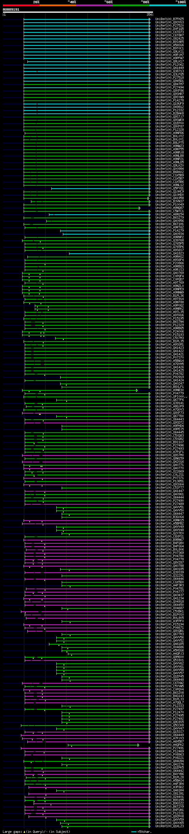Viewport: 189px width, 834px height.
Task: Select hit label UniRef100_Q9SWE9
Action: (x=170, y=120)
